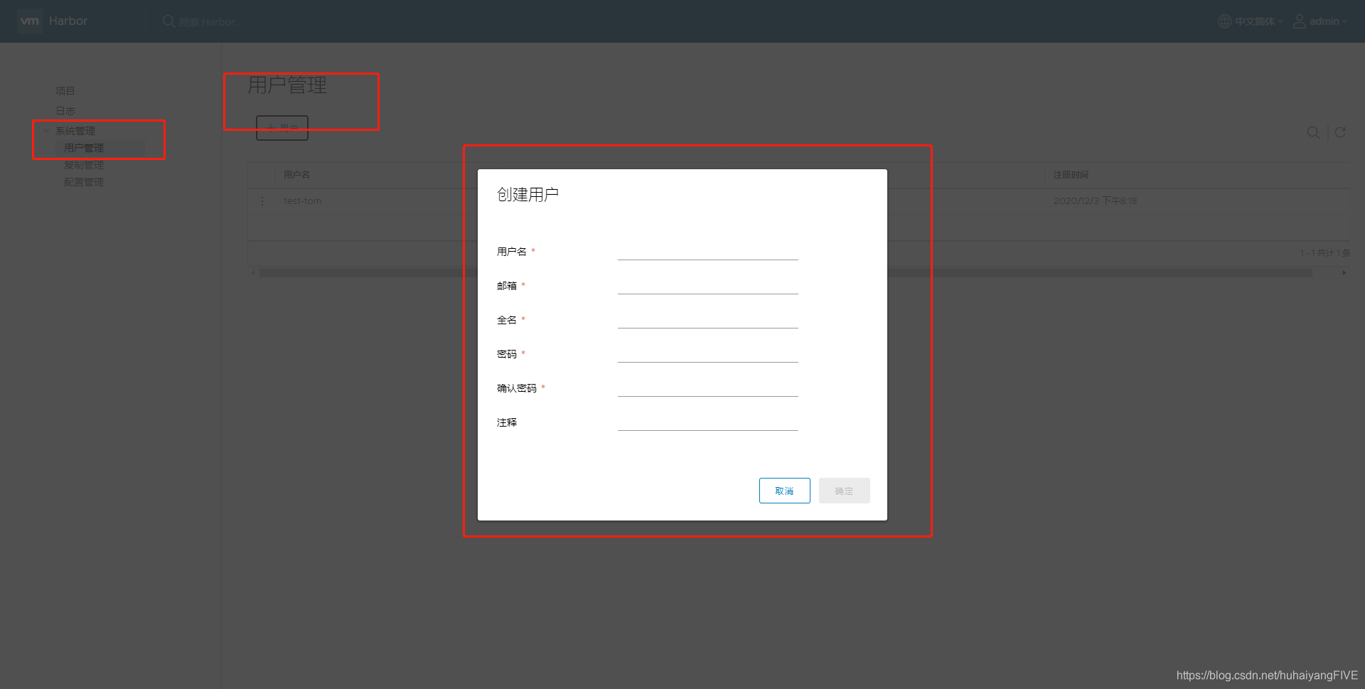Click the 取消 button in dialog
The image size is (1365, 689).
[784, 491]
